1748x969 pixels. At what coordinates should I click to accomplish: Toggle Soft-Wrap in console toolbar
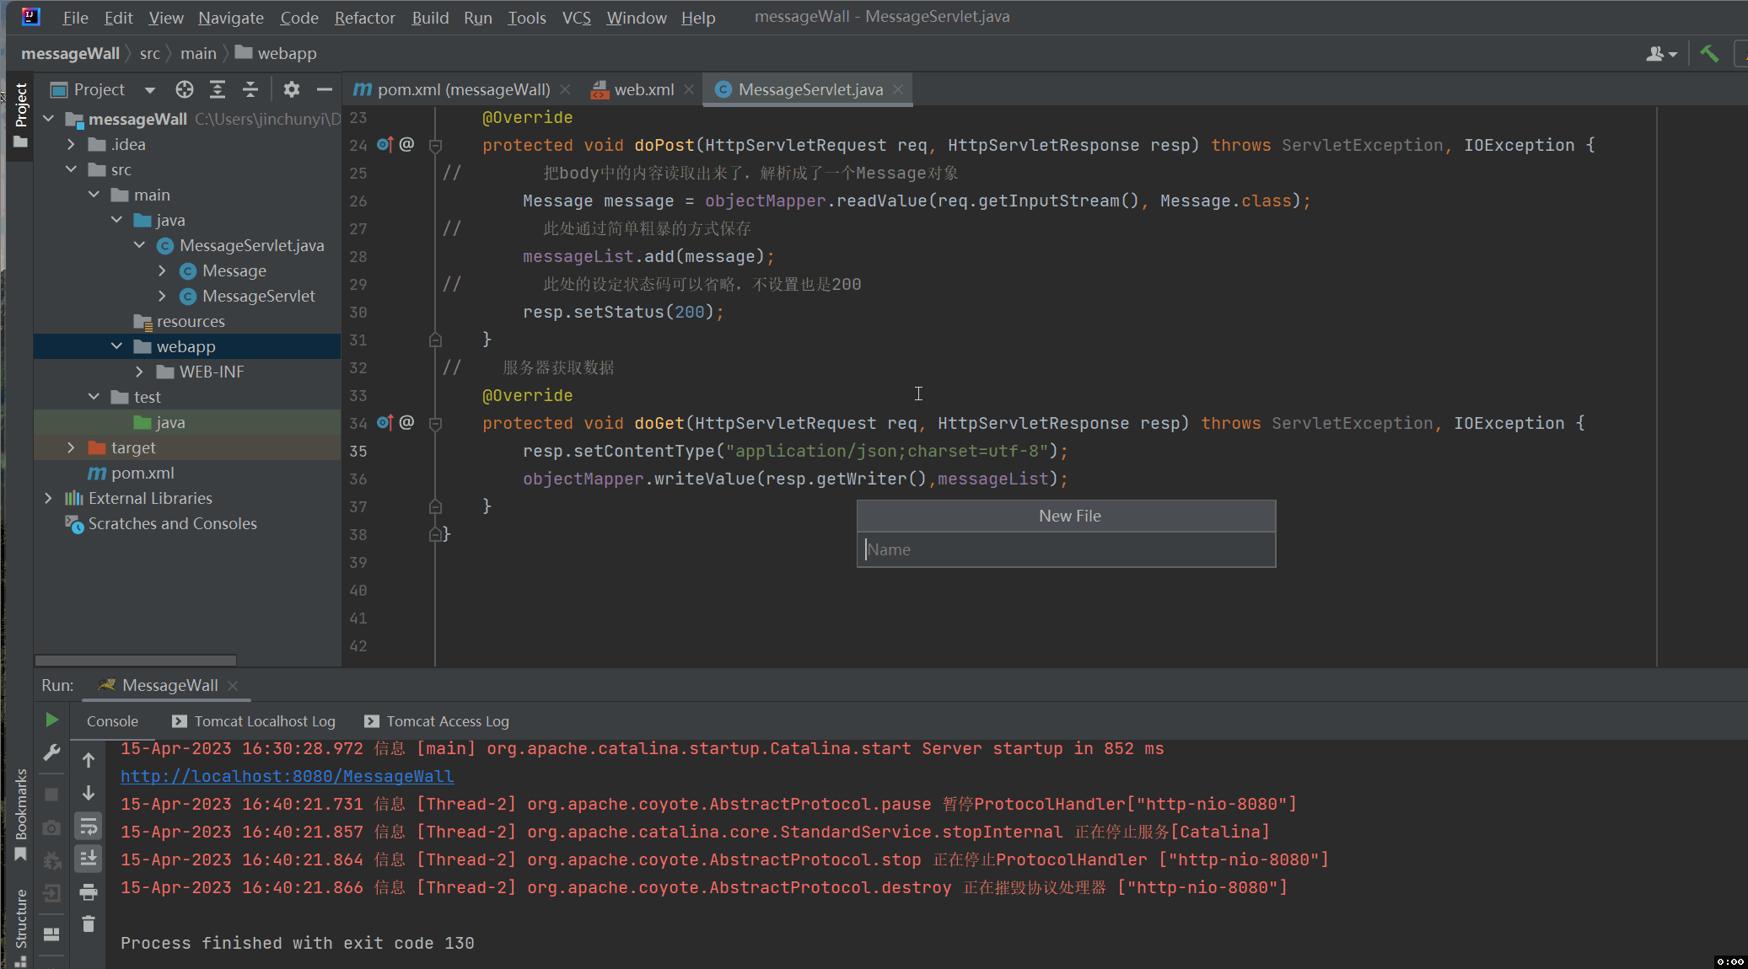89,827
